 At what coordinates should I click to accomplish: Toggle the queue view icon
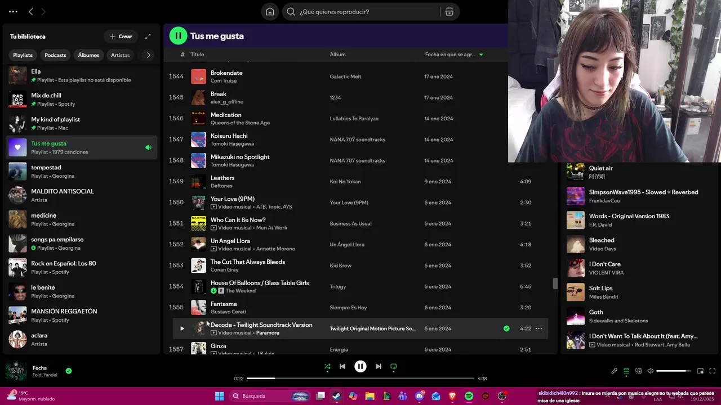click(x=626, y=371)
